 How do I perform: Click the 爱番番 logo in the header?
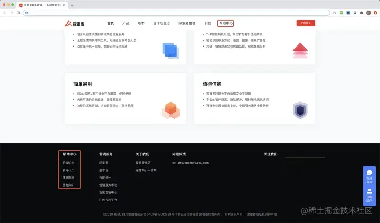74,24
